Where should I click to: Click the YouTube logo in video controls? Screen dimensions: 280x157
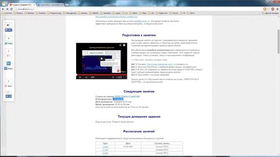tap(119, 77)
